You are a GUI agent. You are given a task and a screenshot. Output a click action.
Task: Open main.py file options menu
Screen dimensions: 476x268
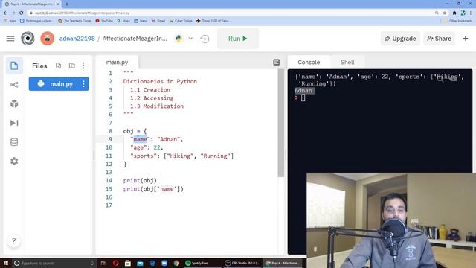click(83, 84)
